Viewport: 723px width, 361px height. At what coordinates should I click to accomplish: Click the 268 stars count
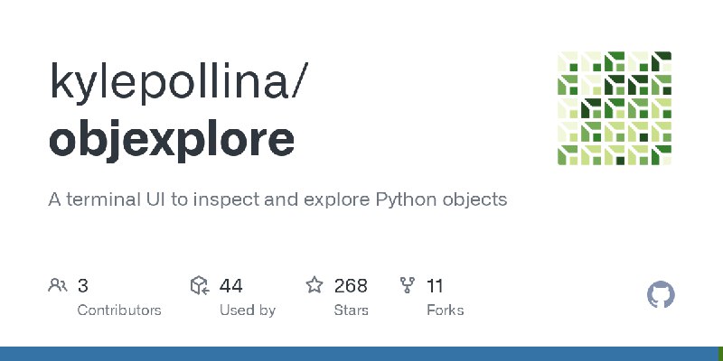(351, 286)
